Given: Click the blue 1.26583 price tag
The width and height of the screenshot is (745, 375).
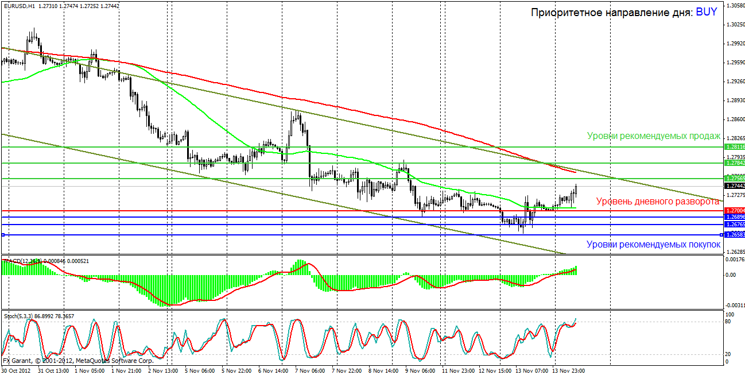Looking at the screenshot, I should point(735,235).
